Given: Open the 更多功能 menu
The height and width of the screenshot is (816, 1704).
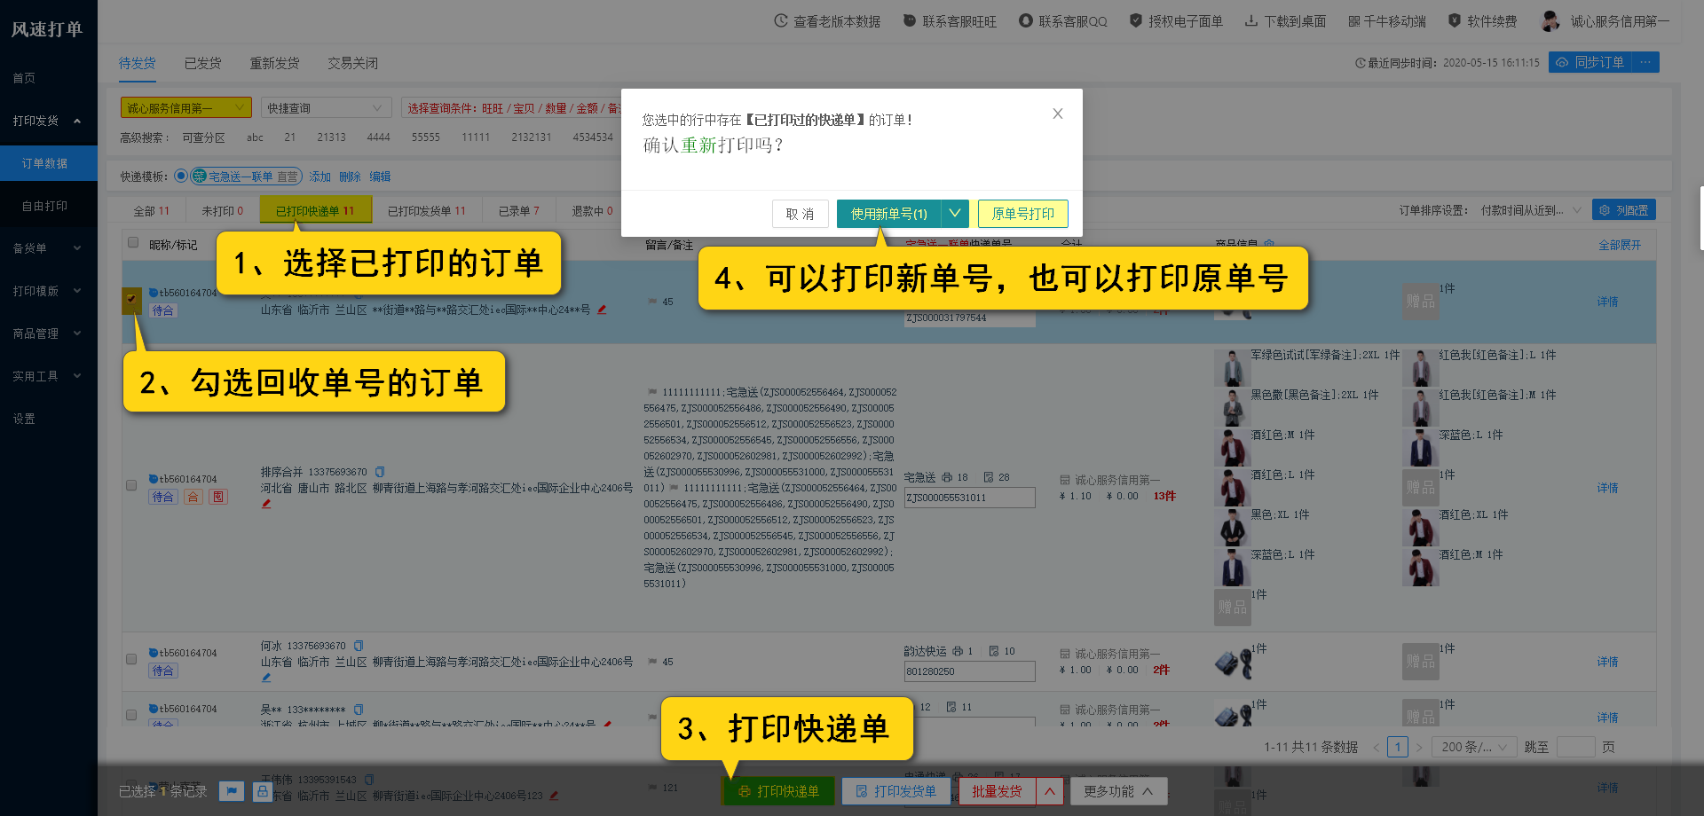Looking at the screenshot, I should click(x=1118, y=791).
